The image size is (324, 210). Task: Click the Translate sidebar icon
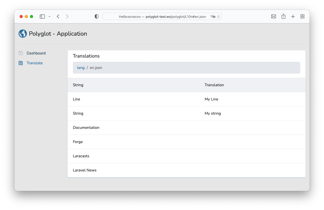[x=21, y=63]
